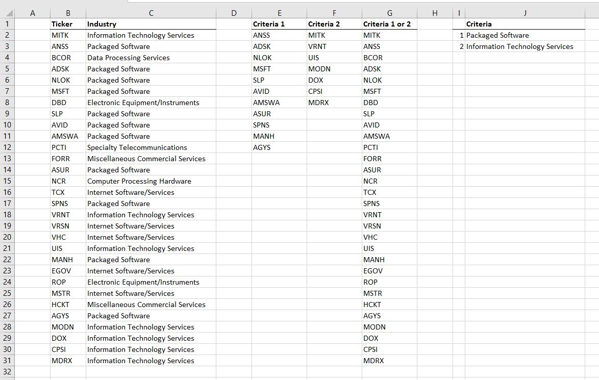Screen dimensions: 599x380
Task: Click DBD in the Ticker column
Action: point(68,103)
